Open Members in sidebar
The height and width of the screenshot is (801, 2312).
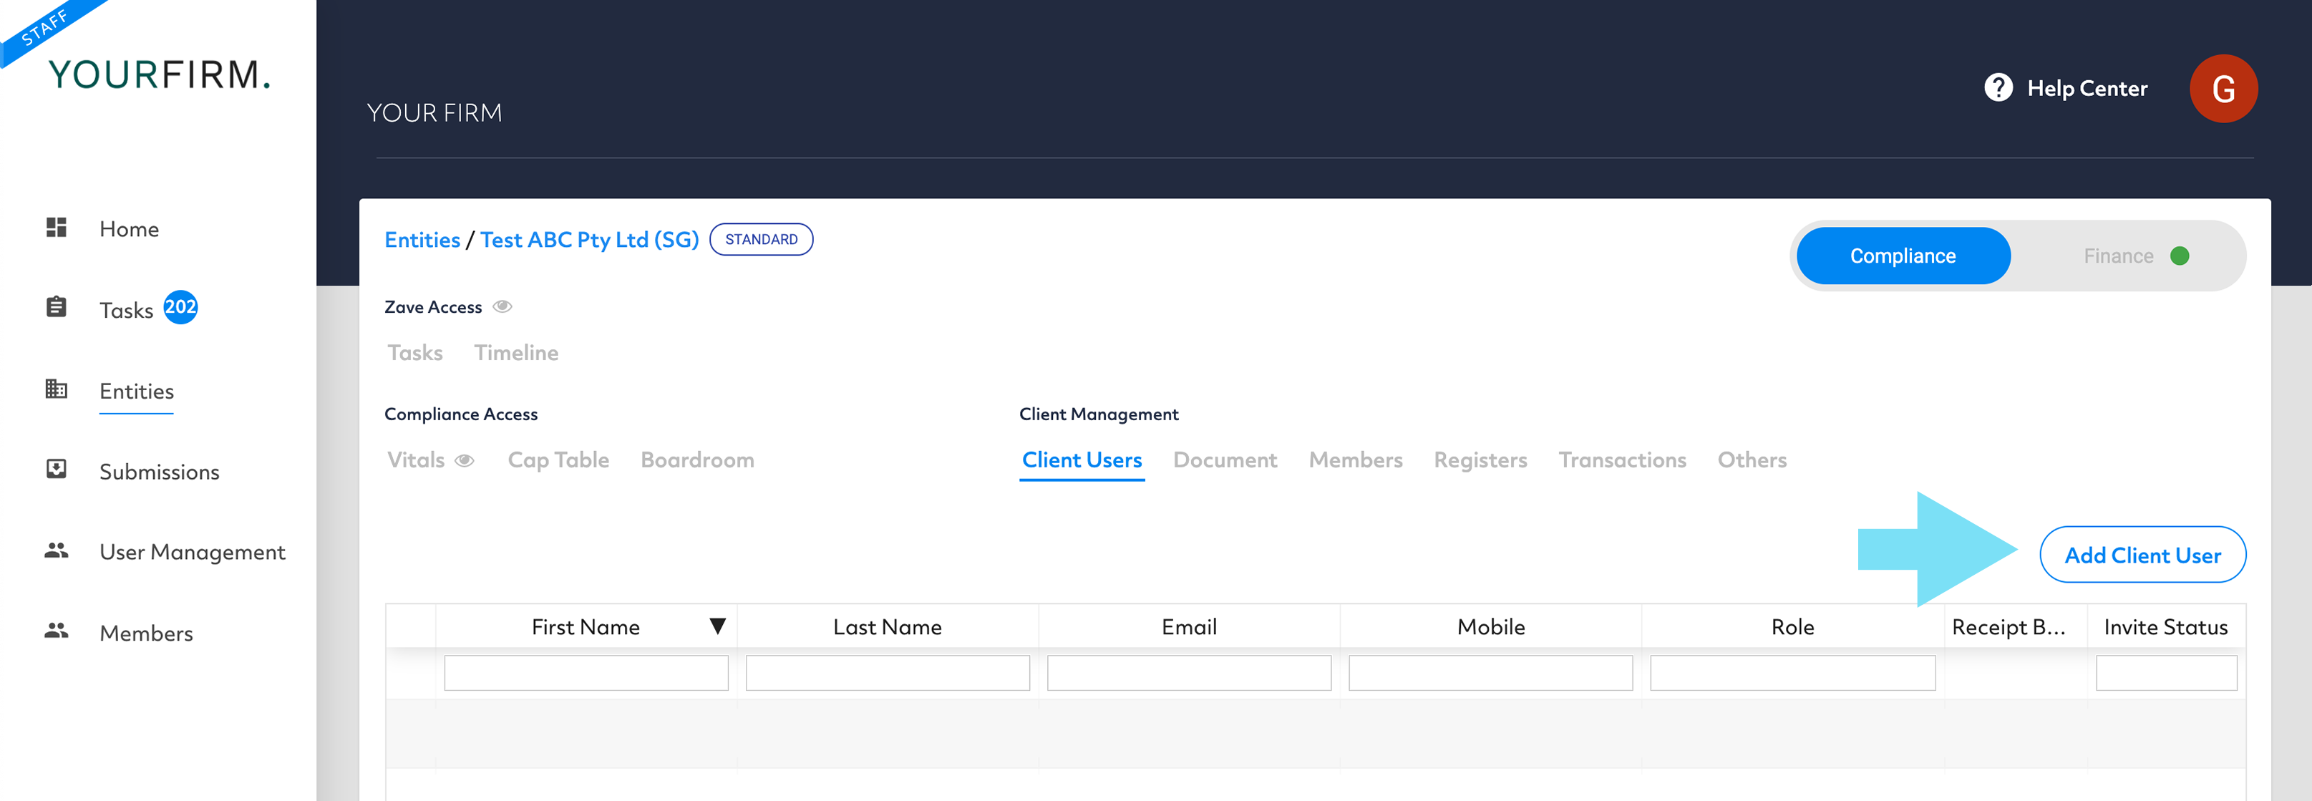[146, 633]
